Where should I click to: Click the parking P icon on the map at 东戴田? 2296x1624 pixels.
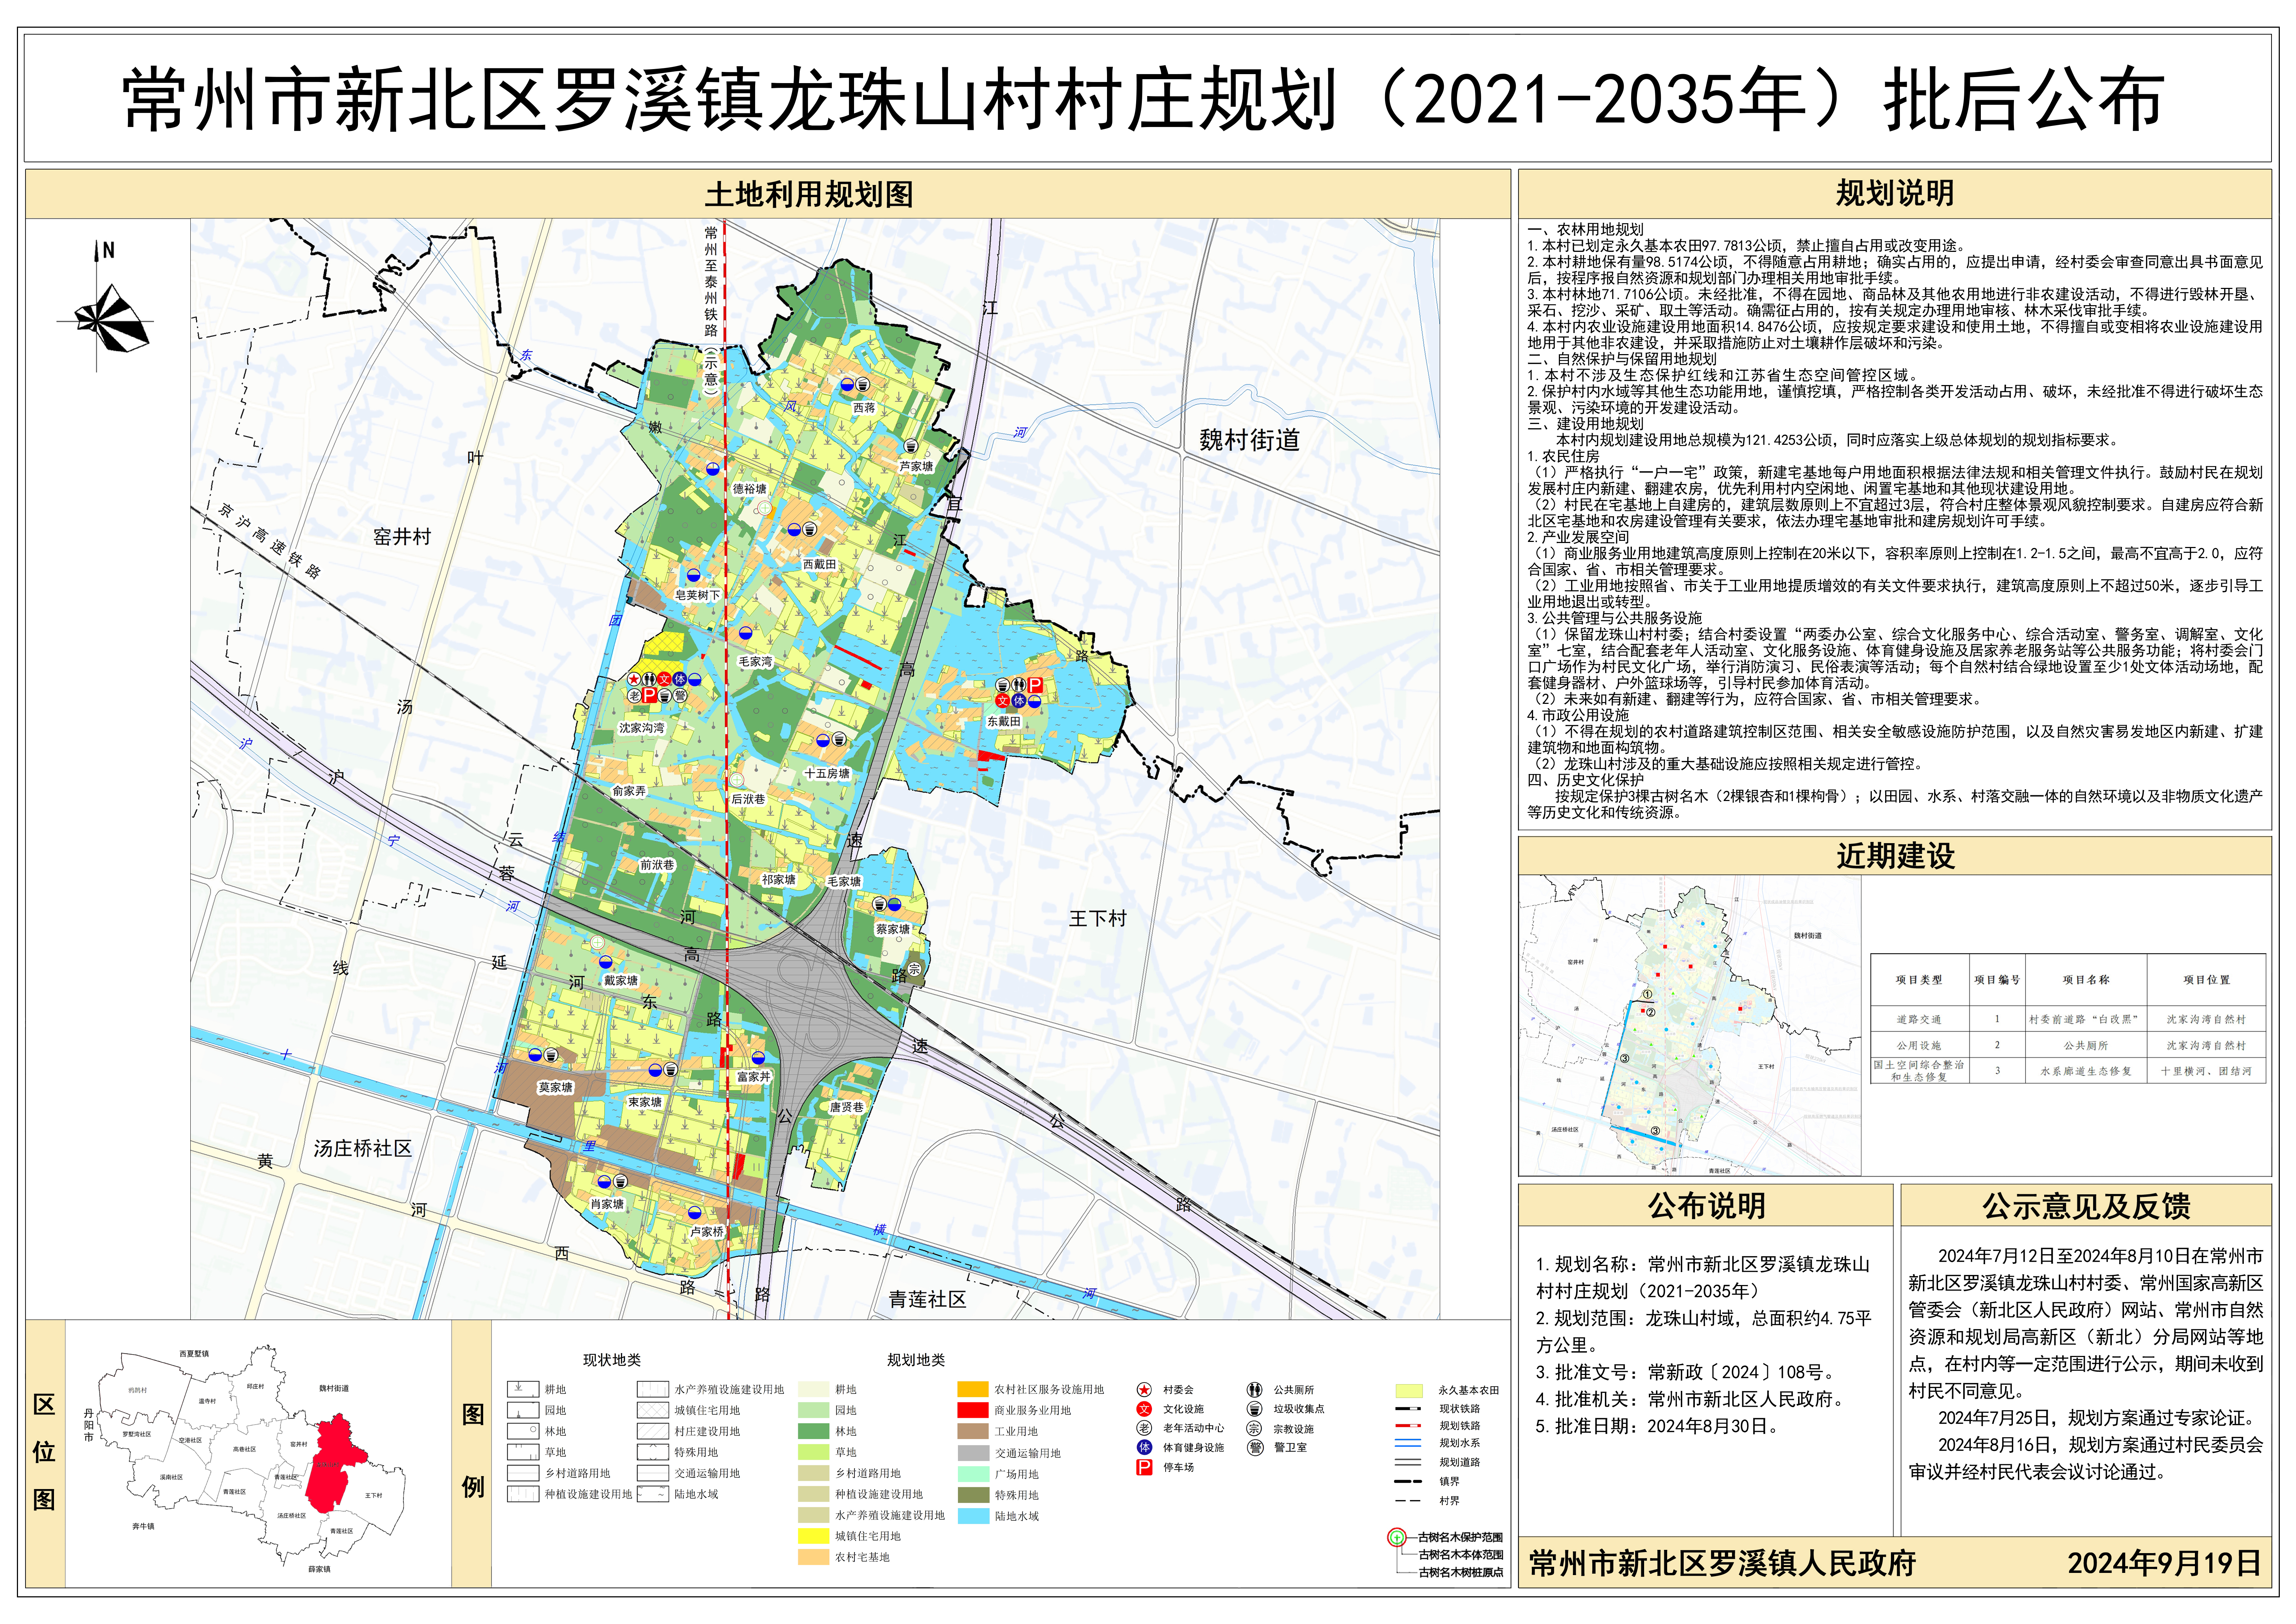click(x=1035, y=685)
